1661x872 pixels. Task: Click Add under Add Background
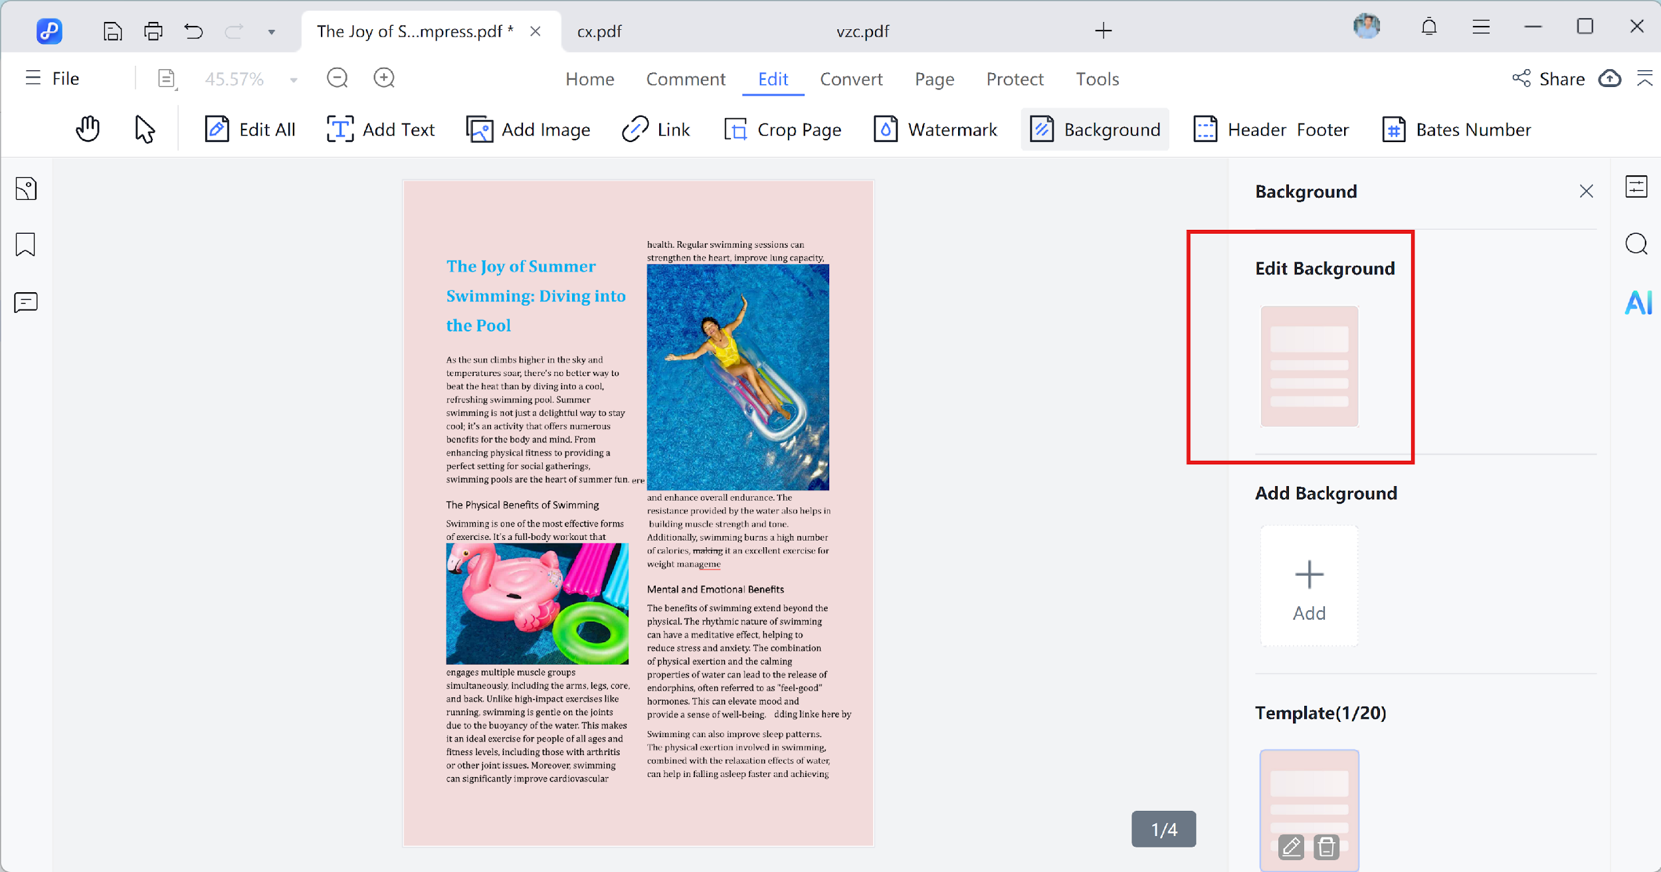tap(1308, 586)
